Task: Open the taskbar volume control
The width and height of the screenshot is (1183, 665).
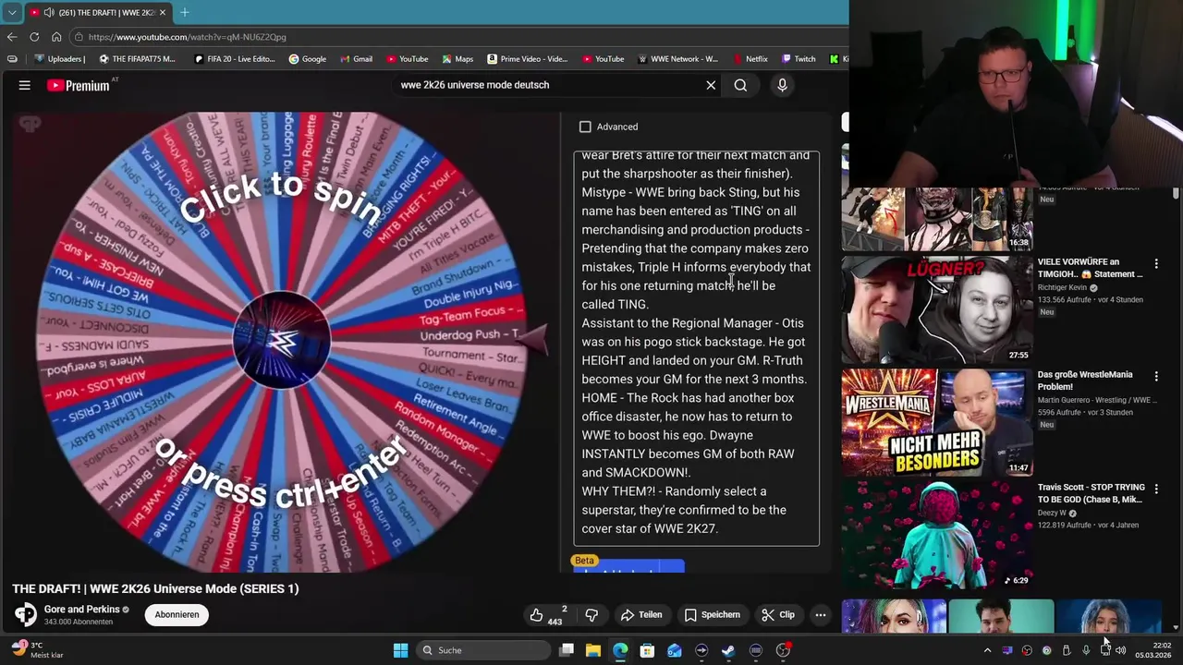Action: click(1121, 650)
